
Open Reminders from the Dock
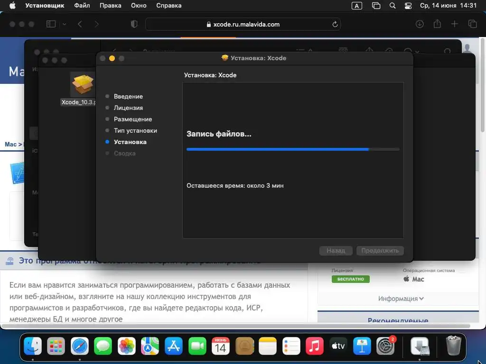[x=291, y=346]
